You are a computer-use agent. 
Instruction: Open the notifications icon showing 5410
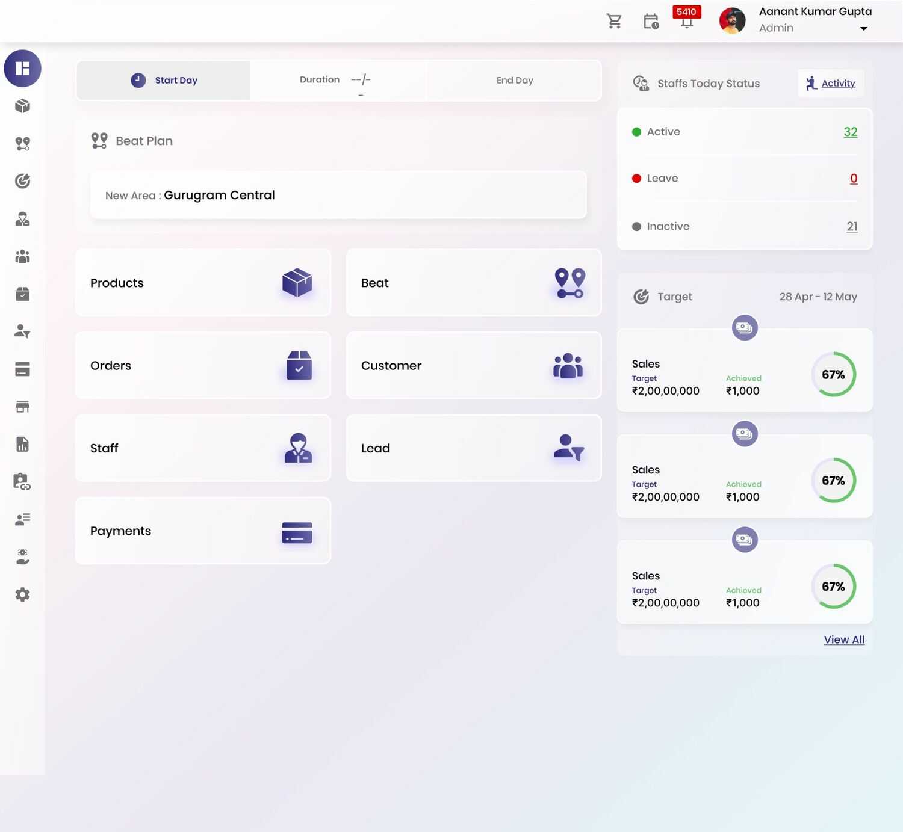pos(686,23)
